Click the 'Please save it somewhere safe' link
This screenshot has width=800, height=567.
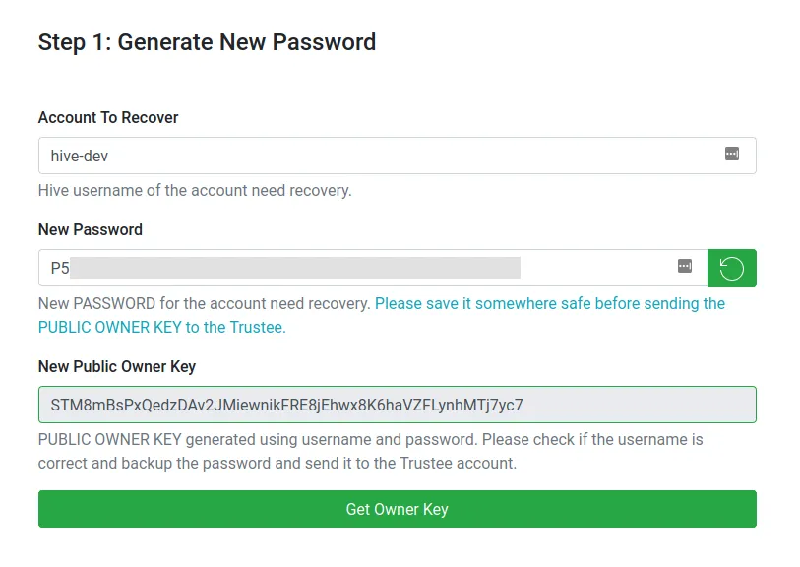click(x=549, y=303)
